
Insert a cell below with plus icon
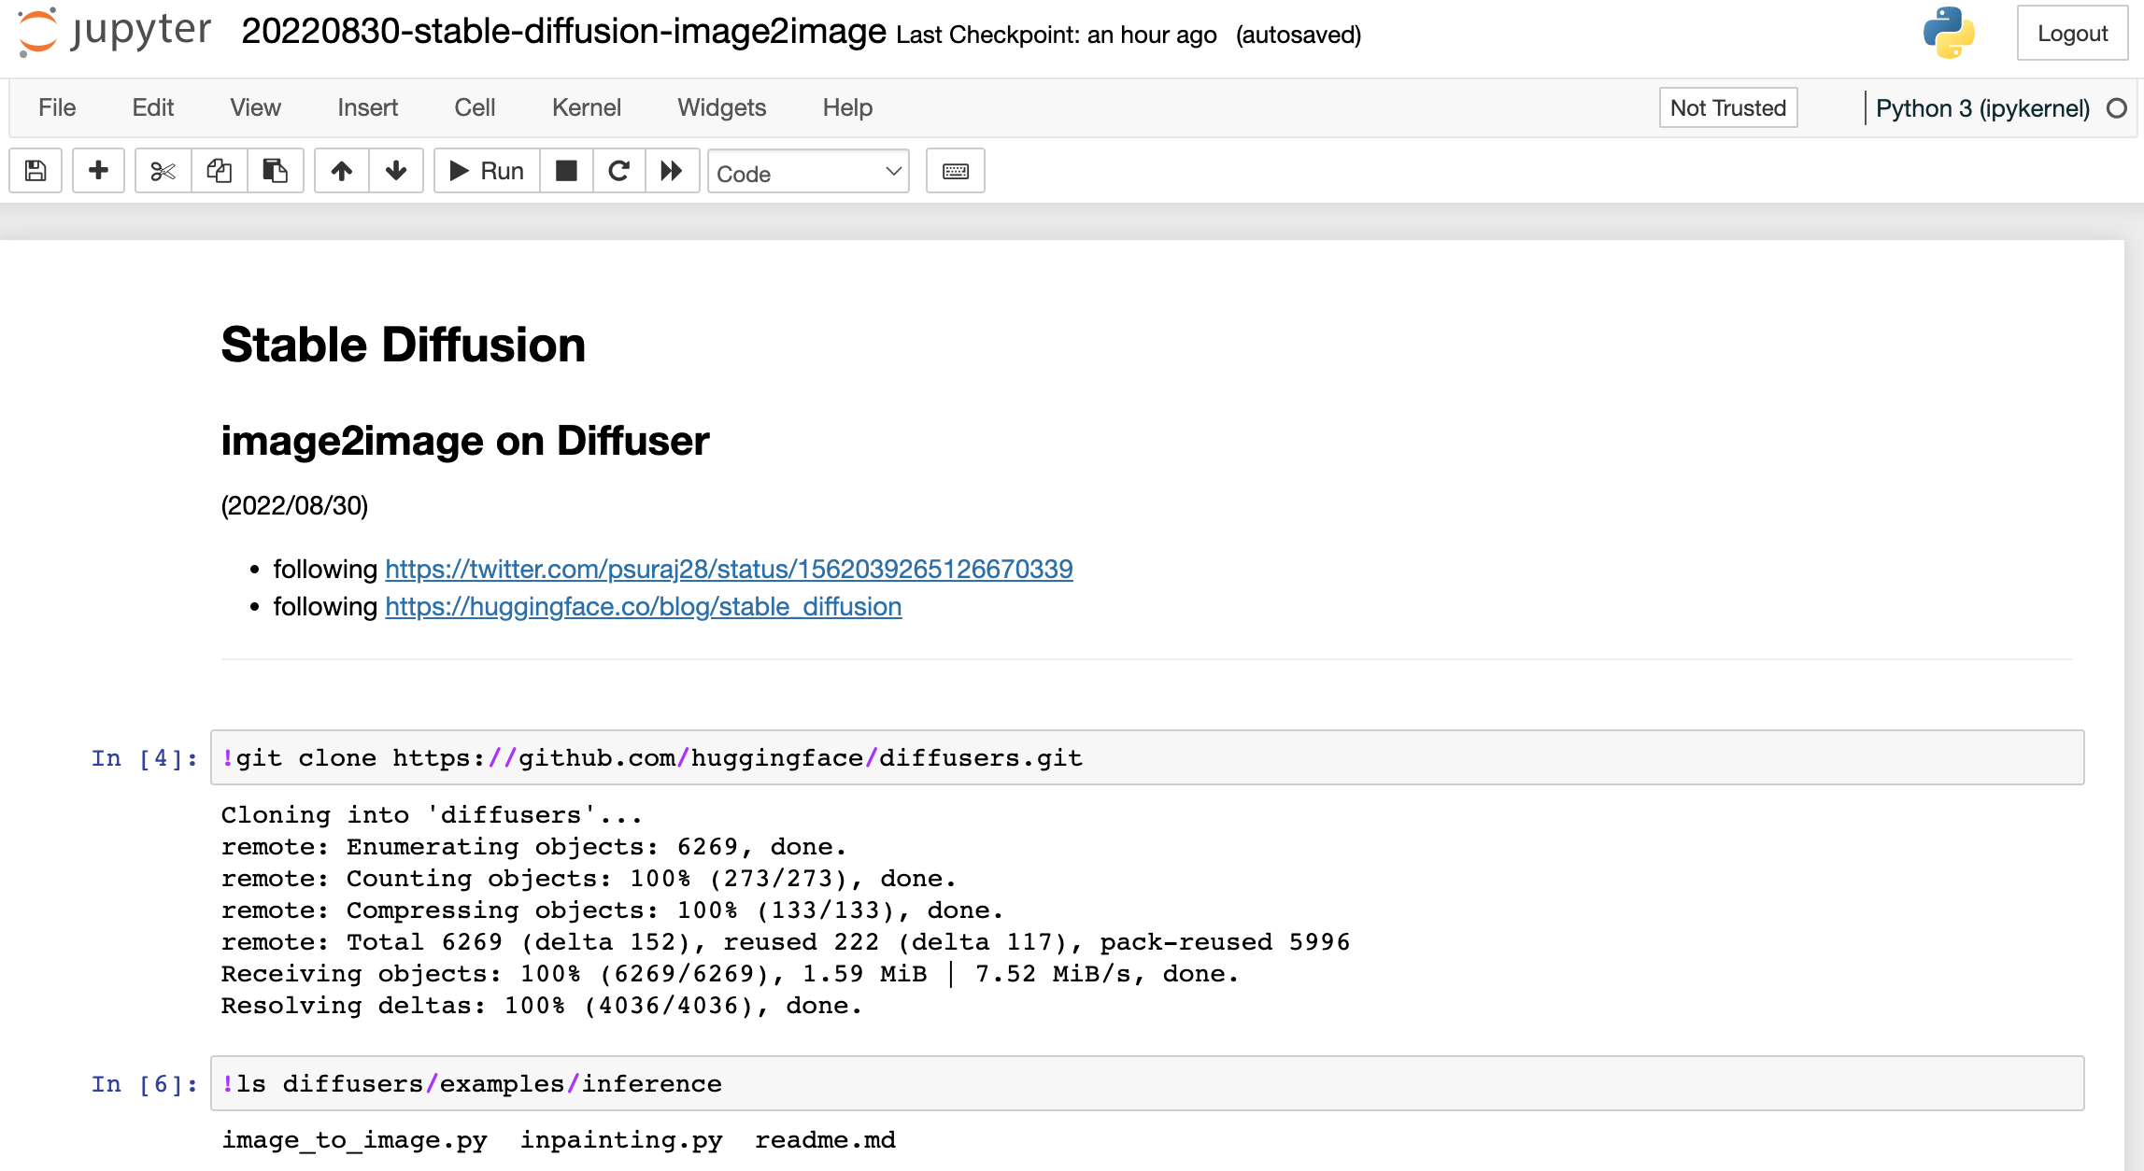[98, 171]
